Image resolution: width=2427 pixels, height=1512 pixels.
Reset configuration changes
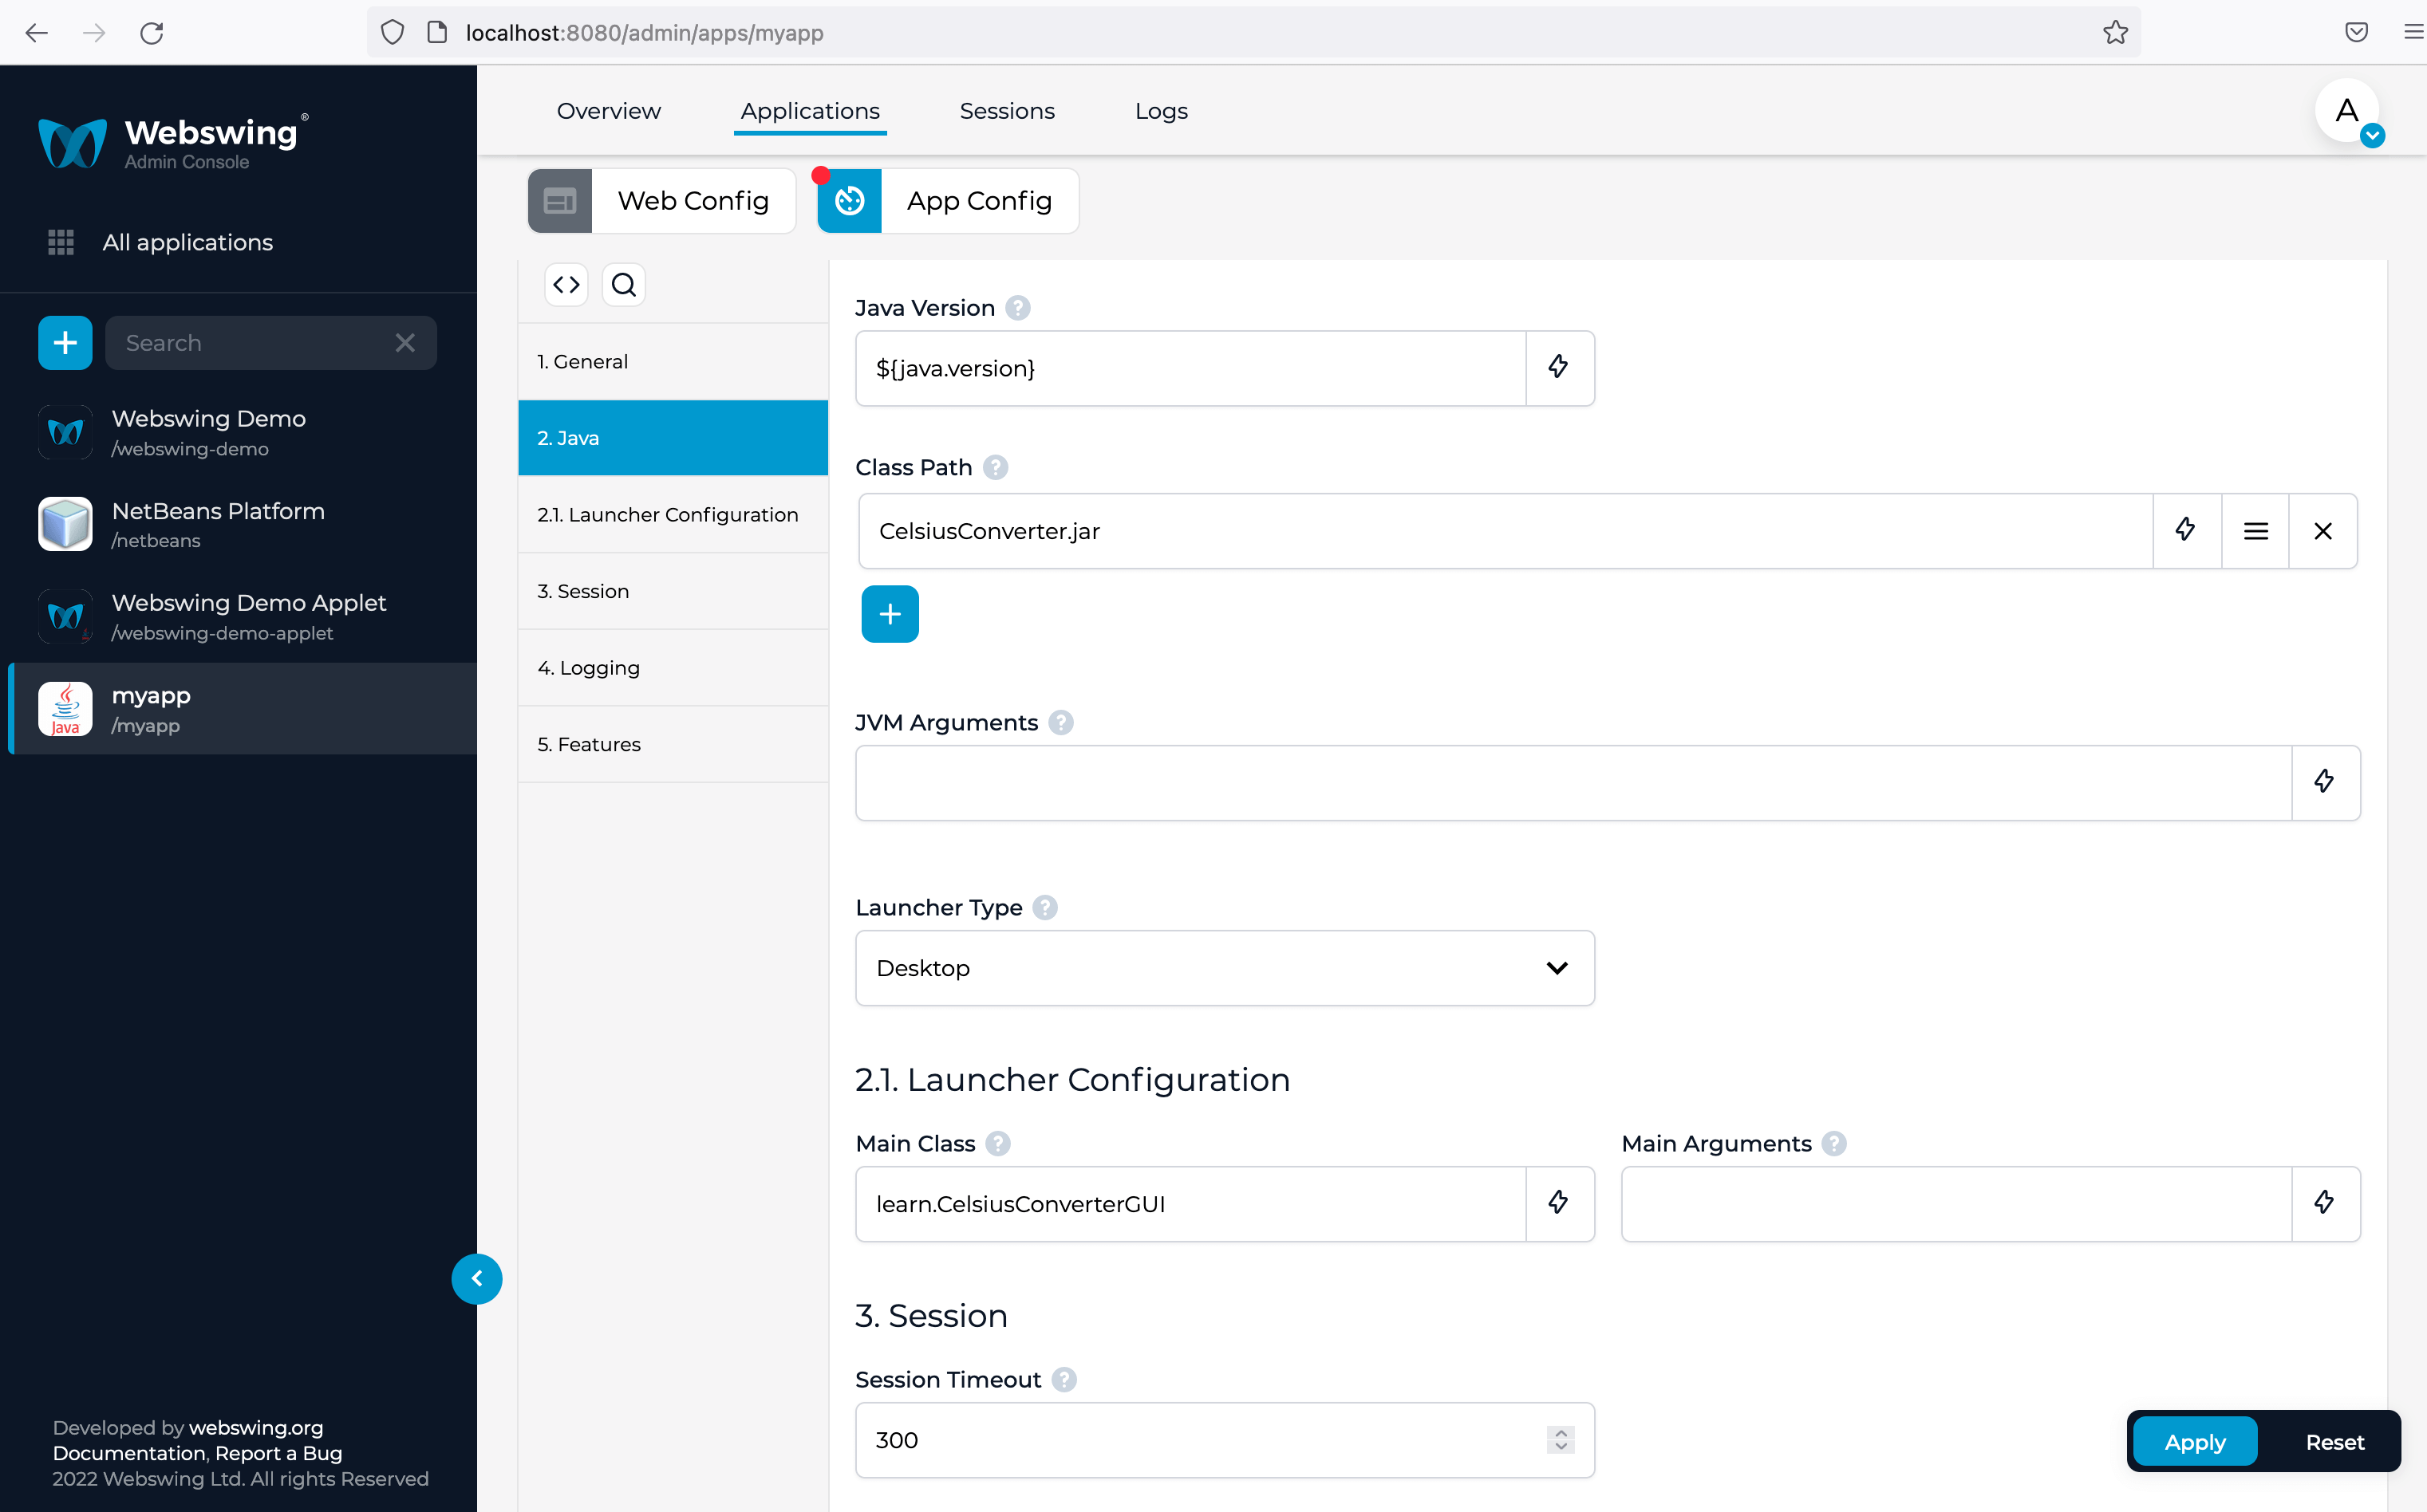2334,1442
